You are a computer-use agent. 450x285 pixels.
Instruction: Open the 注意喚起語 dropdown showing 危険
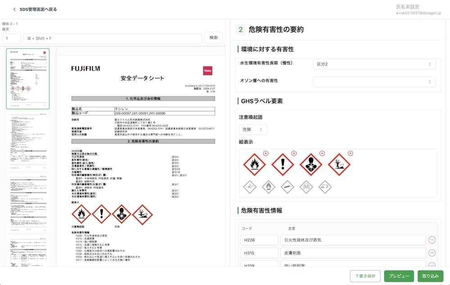pyautogui.click(x=253, y=129)
